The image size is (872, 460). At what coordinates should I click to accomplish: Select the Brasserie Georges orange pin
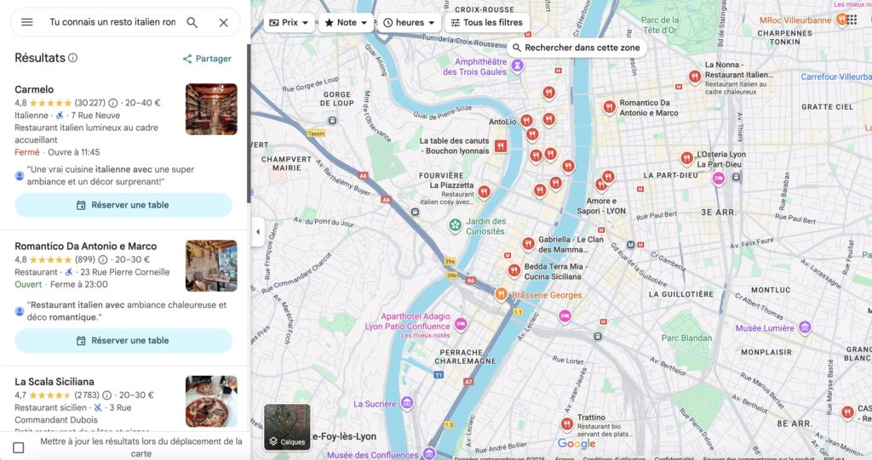[x=501, y=294]
